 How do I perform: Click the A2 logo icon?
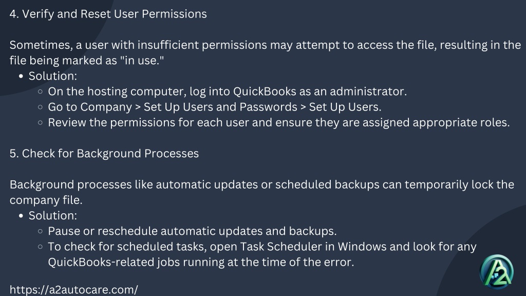click(497, 272)
